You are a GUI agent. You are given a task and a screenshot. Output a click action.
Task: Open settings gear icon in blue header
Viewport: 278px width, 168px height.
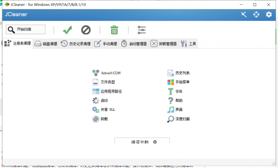click(269, 14)
